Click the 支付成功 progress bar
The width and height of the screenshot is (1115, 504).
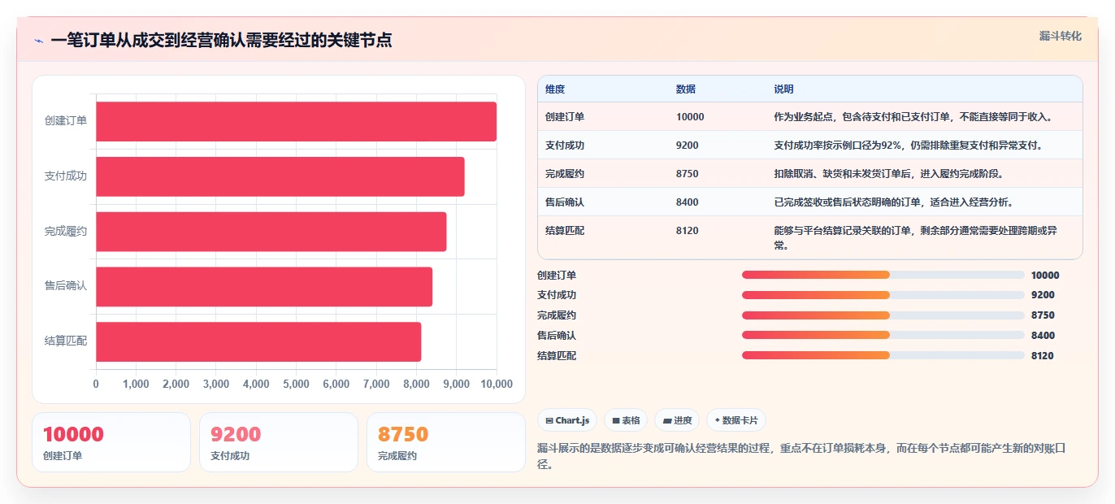click(x=883, y=295)
